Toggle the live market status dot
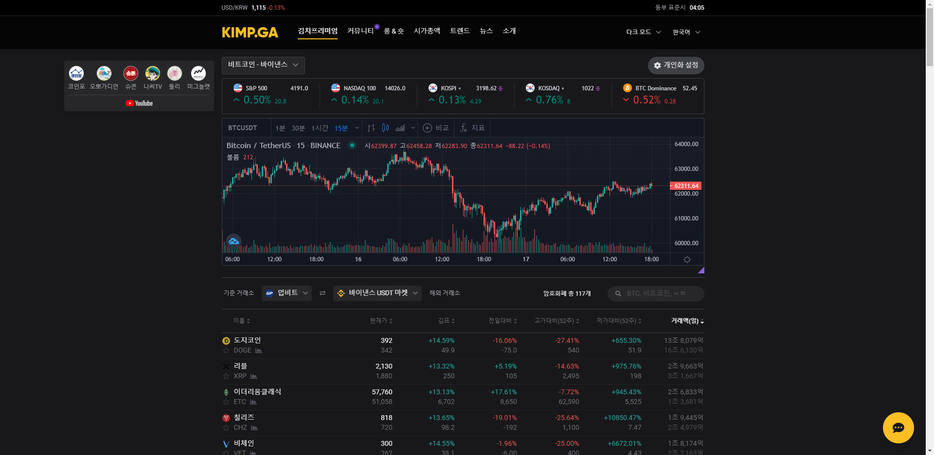The height and width of the screenshot is (455, 934). tap(352, 145)
